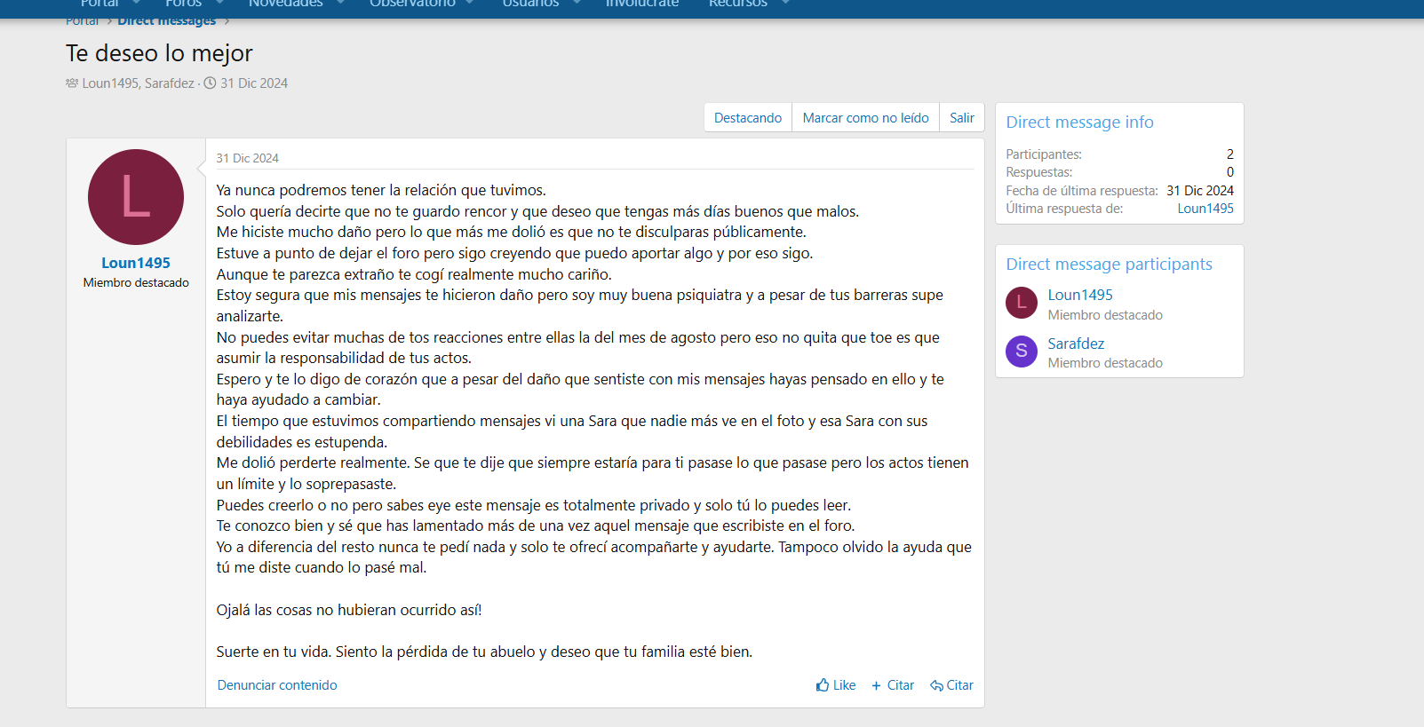Viewport: 1424px width, 727px height.
Task: Open the purple S avatar in the participants list
Action: 1022,351
